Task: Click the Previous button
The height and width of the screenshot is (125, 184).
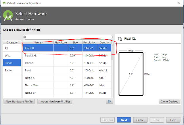Action: pyautogui.click(x=108, y=120)
